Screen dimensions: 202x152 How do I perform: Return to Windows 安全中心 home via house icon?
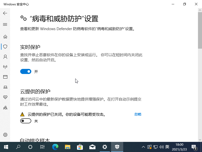coord(5,36)
